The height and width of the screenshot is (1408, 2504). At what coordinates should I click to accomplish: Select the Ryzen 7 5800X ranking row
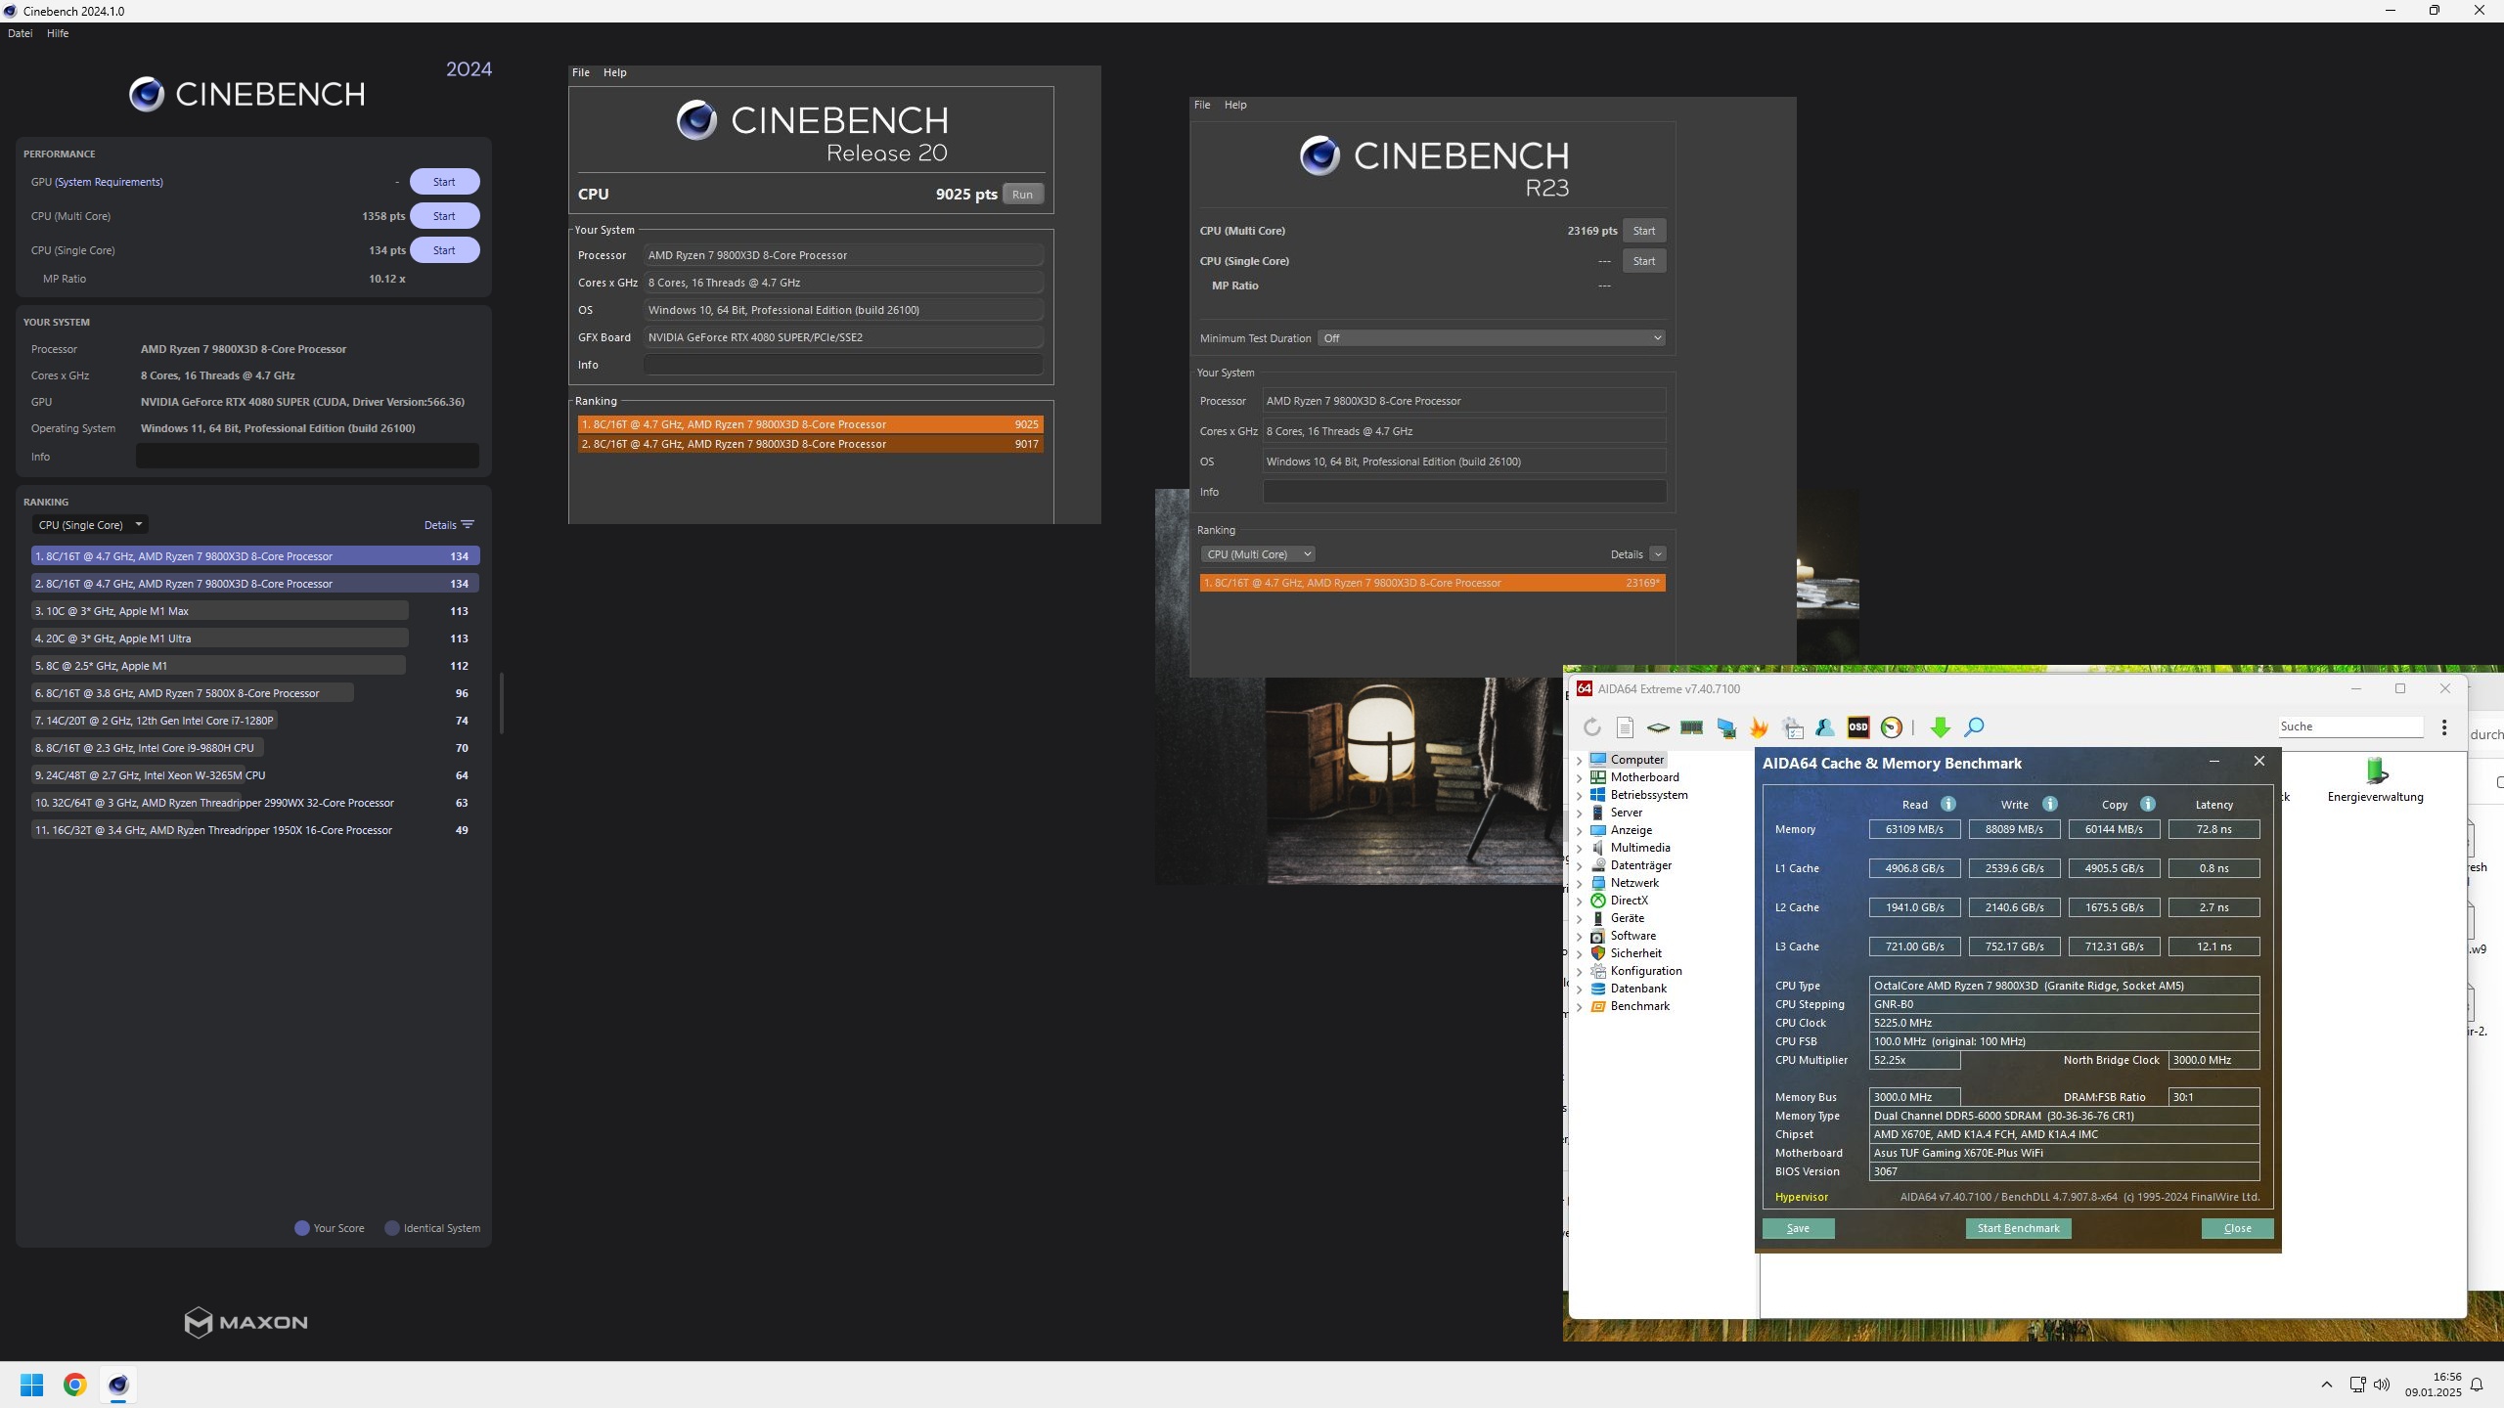point(254,693)
